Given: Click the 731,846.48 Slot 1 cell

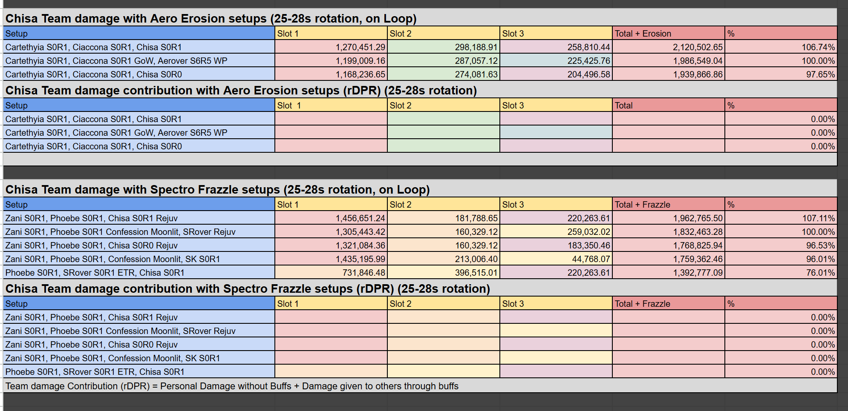Looking at the screenshot, I should pos(331,272).
